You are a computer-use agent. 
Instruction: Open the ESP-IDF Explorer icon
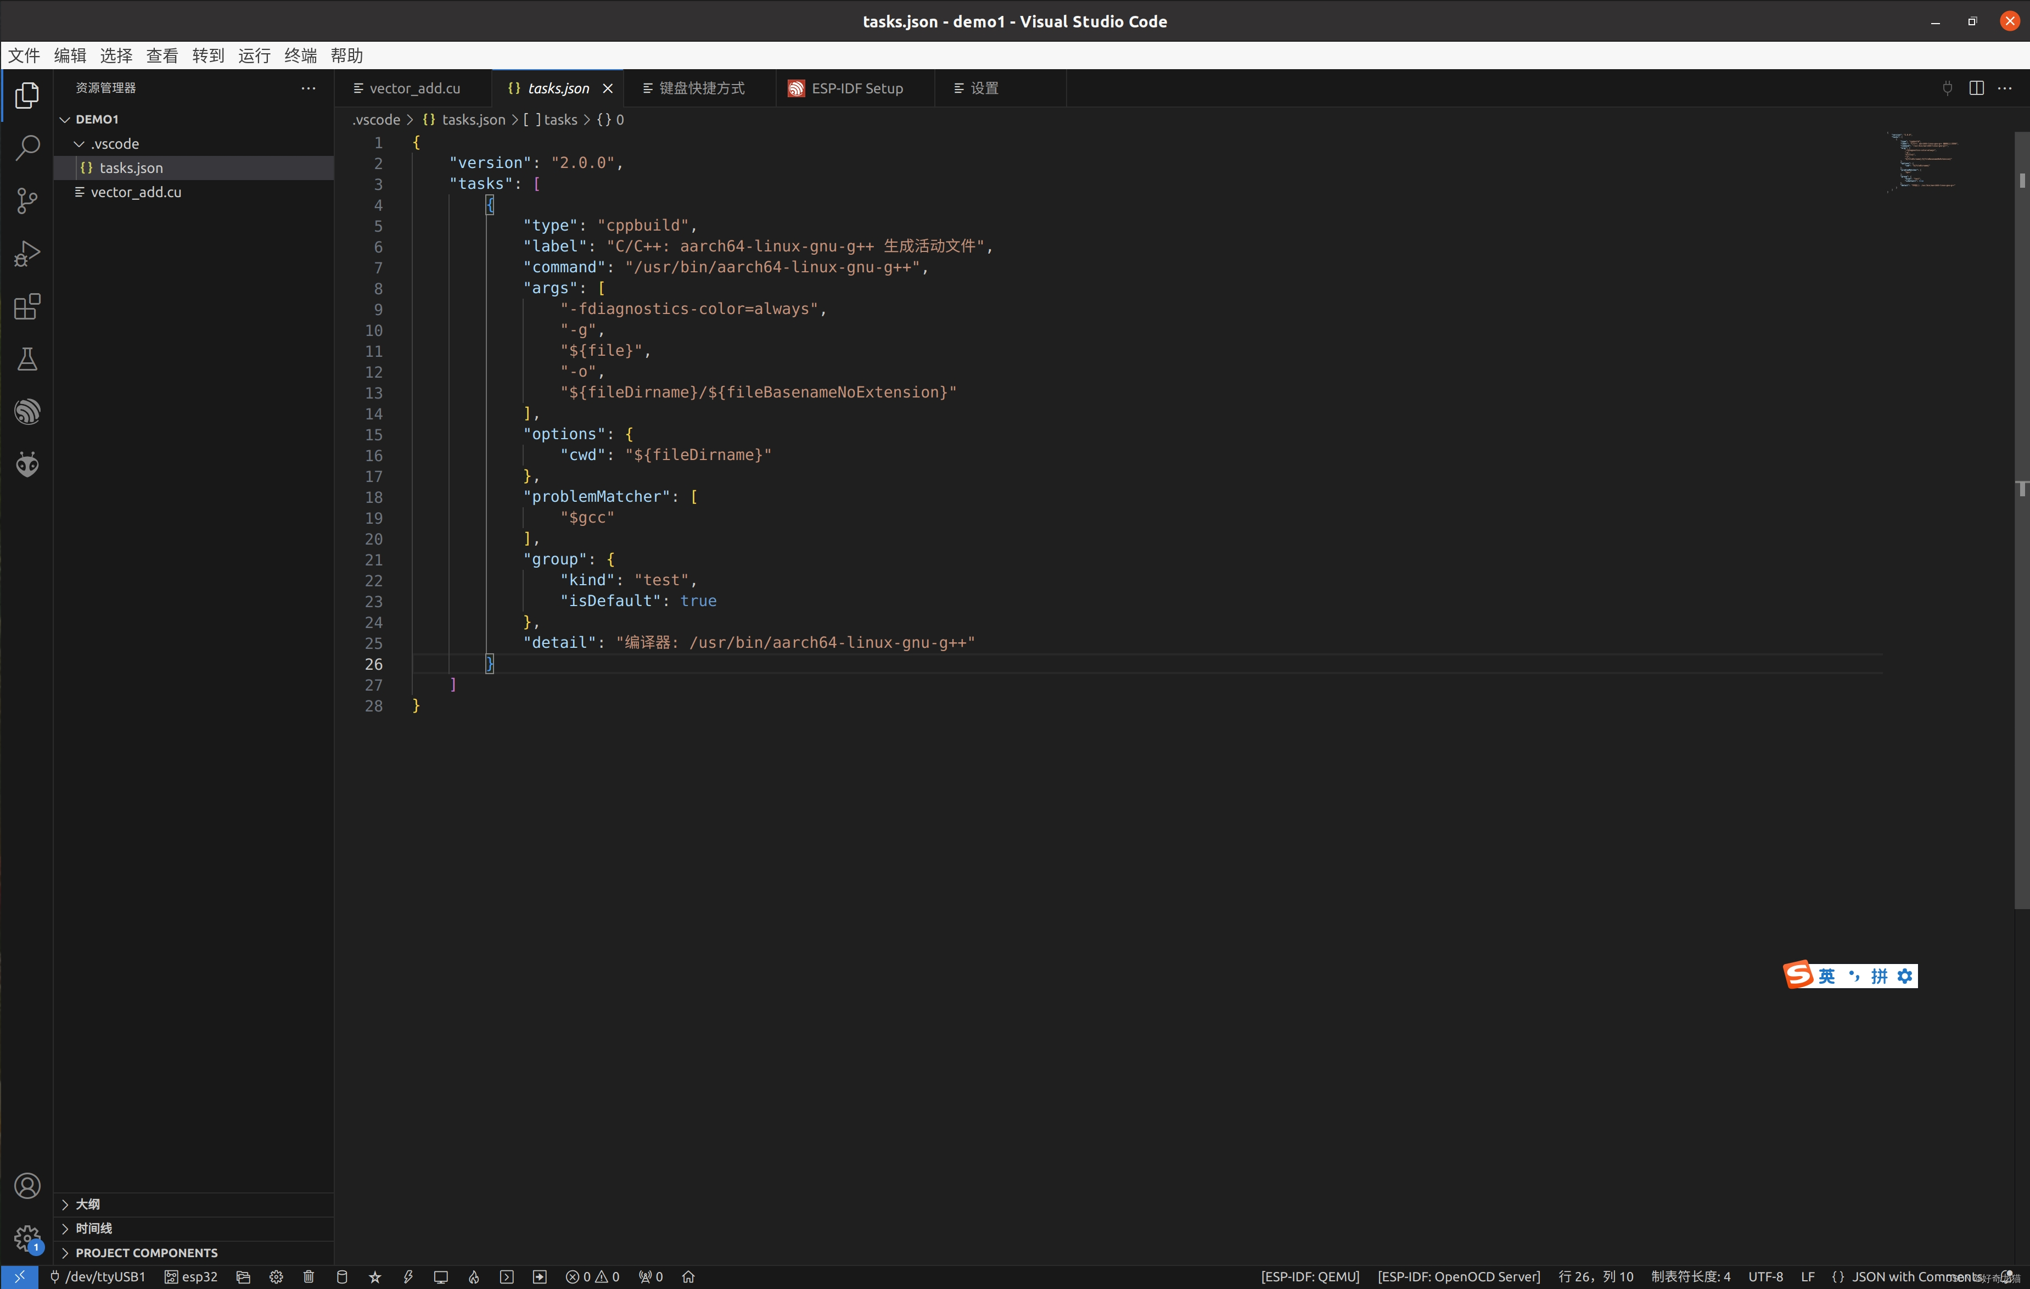point(27,411)
